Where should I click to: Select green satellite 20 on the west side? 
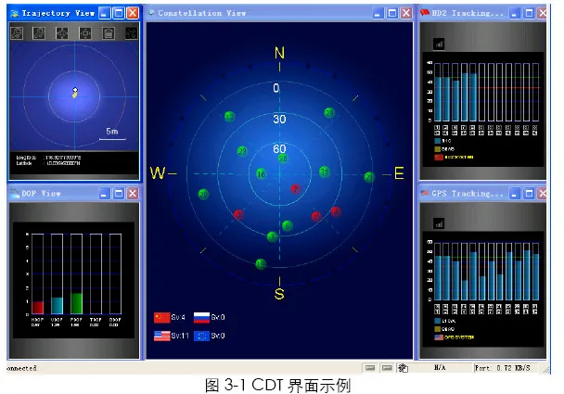tap(203, 195)
